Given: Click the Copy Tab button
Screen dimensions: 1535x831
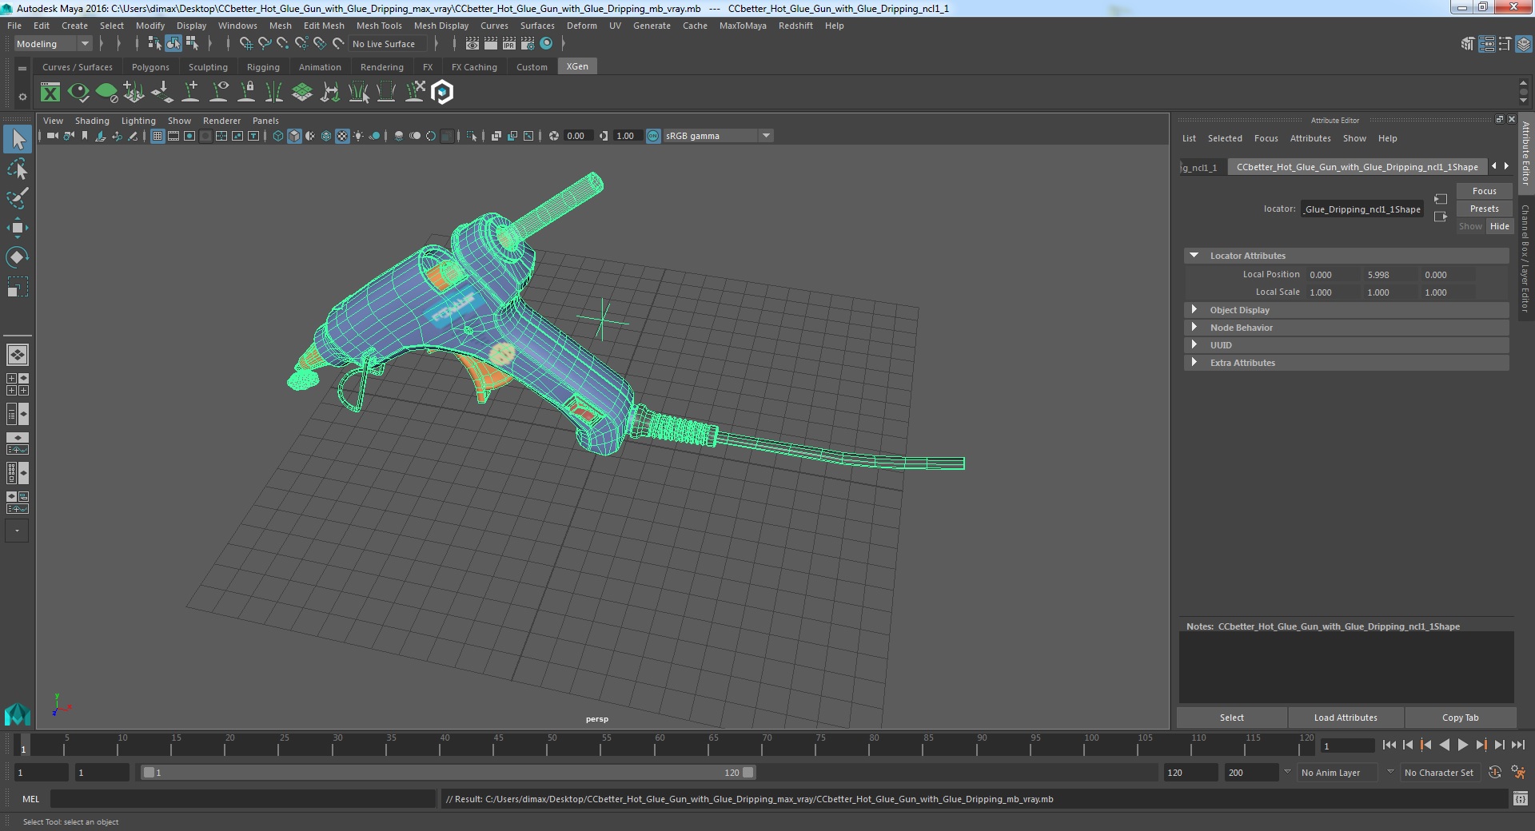Looking at the screenshot, I should [x=1460, y=718].
